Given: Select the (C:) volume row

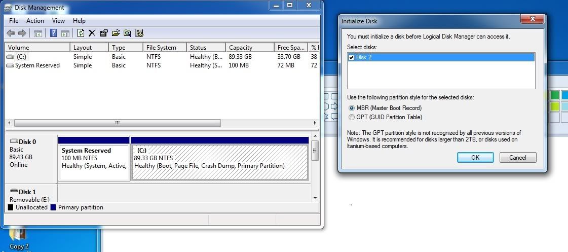Looking at the screenshot, I should pyautogui.click(x=162, y=57).
